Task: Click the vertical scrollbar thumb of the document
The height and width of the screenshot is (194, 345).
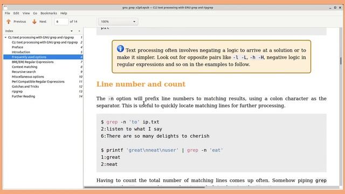Action: point(341,61)
